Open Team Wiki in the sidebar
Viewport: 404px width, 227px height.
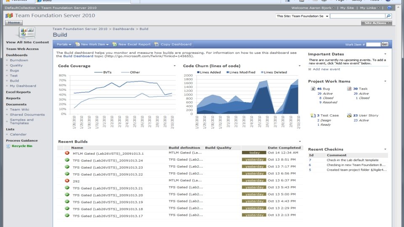click(19, 109)
